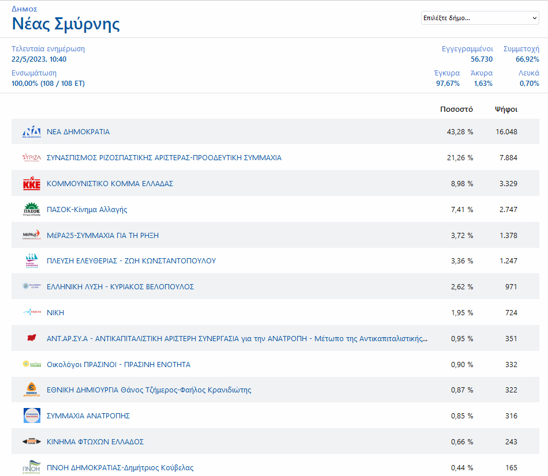Viewport: 548px width, 476px height.
Task: Click the Εθνική Δημιουργία orange logo
Action: [32, 390]
